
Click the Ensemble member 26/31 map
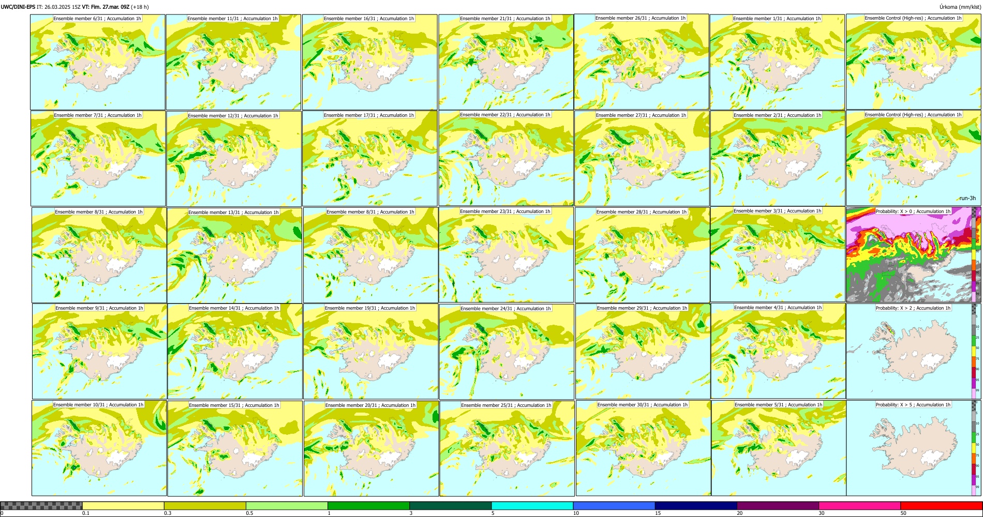pos(642,62)
